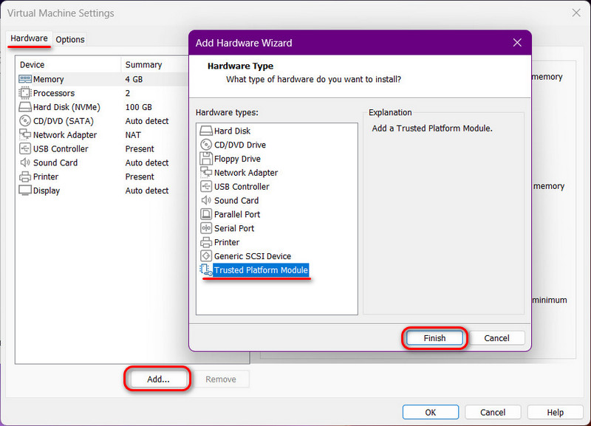Close the Add Hardware Wizard window
The height and width of the screenshot is (426, 591).
[518, 43]
